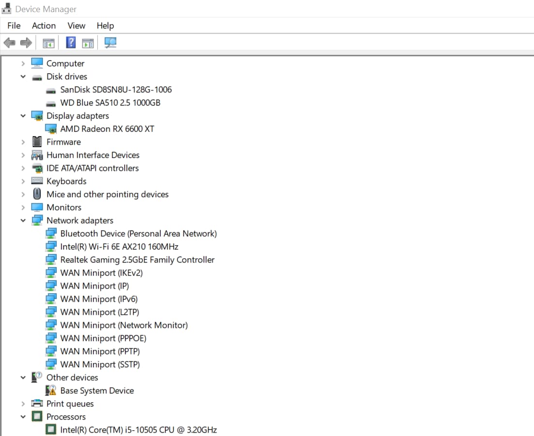Collapse the Network adapters category
Viewport: 534px width, 436px height.
click(x=23, y=220)
